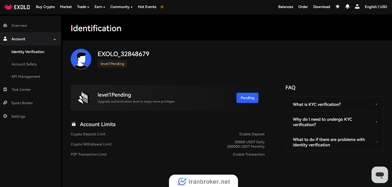Open the live chat support bubble

pos(379,175)
